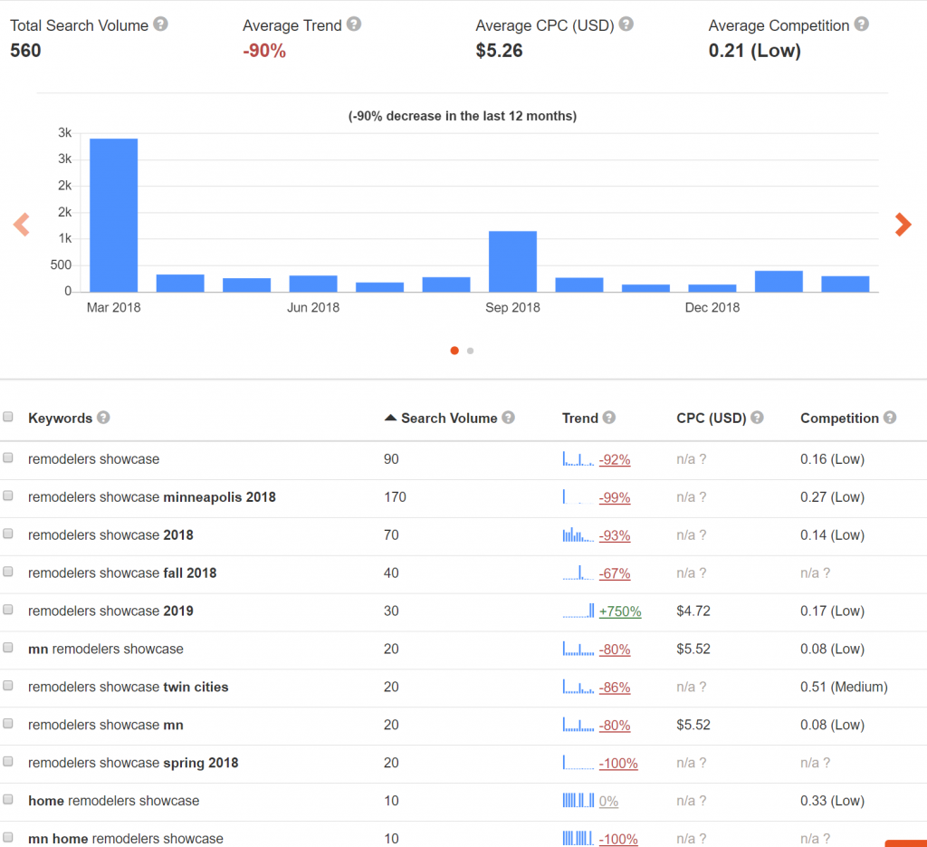Check the mn remodelers showcase row
The height and width of the screenshot is (847, 927).
click(8, 648)
